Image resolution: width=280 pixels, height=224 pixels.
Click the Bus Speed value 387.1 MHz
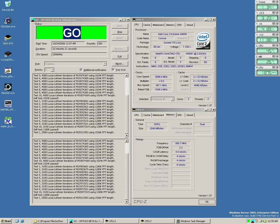[x=161, y=85]
